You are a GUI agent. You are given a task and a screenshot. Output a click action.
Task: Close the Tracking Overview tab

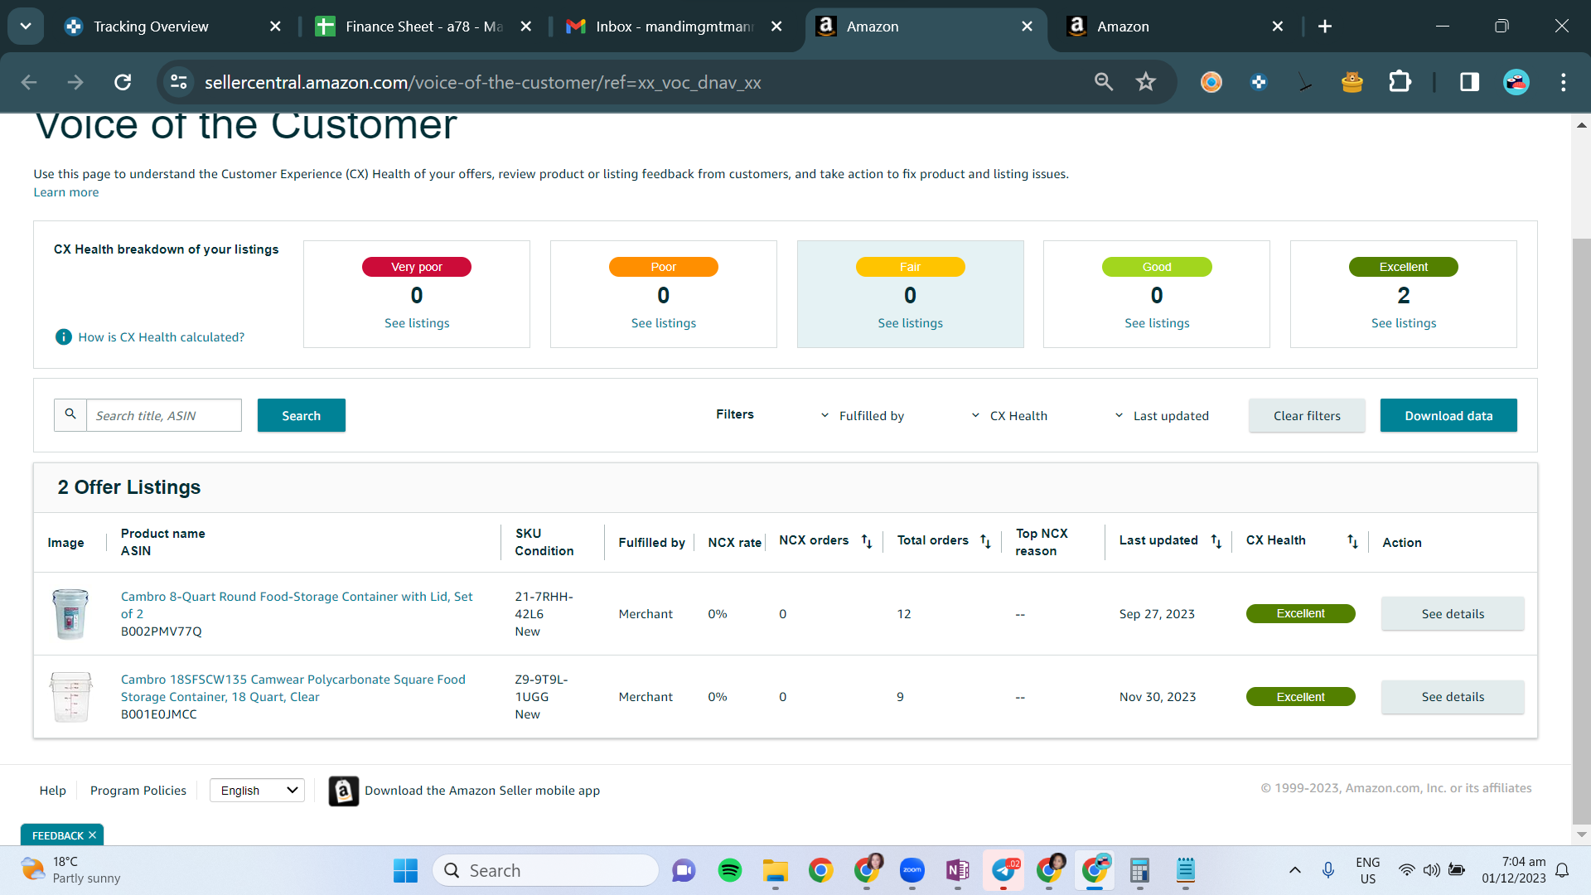coord(276,27)
